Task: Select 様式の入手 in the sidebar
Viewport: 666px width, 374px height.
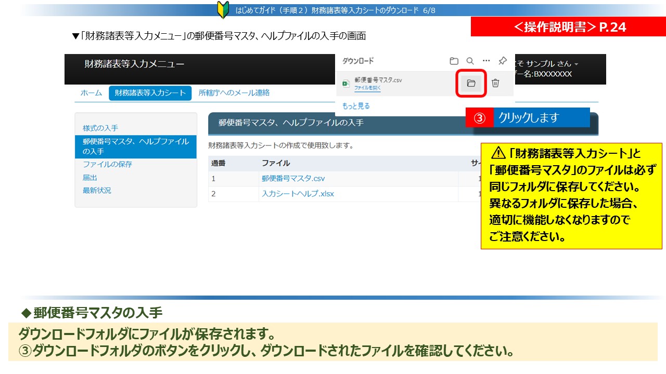Action: point(100,128)
